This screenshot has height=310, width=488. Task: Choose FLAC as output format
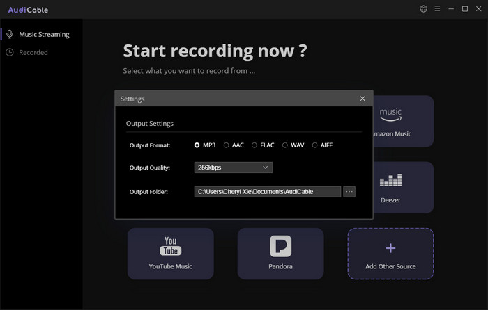tap(254, 145)
